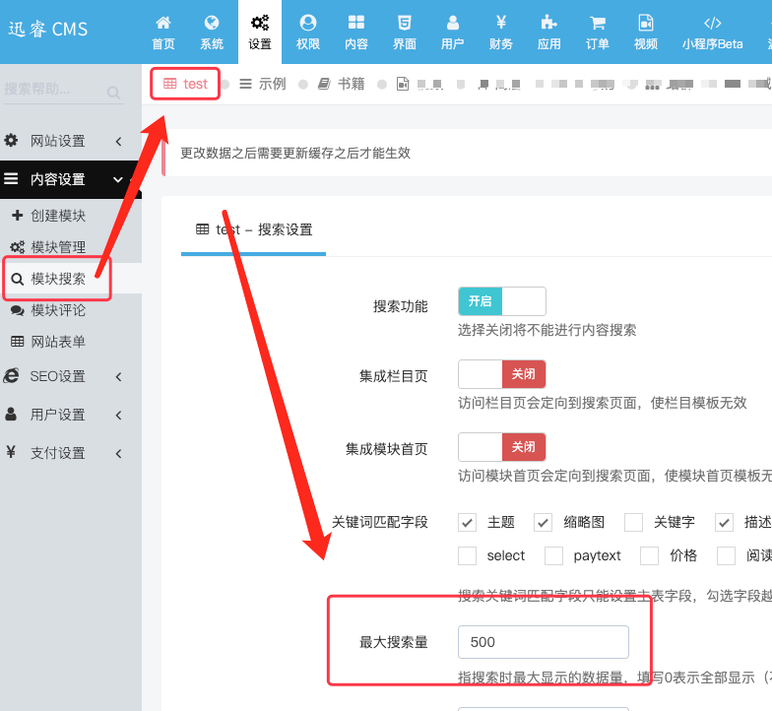Click the 创建模块 plus icon
Viewport: 772px width, 711px height.
[x=18, y=215]
